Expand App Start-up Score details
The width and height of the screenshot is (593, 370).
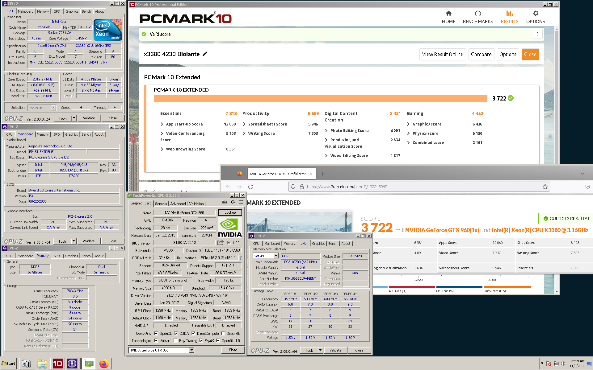[x=162, y=124]
